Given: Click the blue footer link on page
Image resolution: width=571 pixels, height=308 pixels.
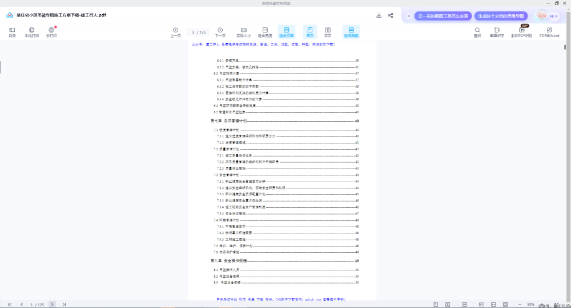Looking at the screenshot, I should pyautogui.click(x=281, y=299).
